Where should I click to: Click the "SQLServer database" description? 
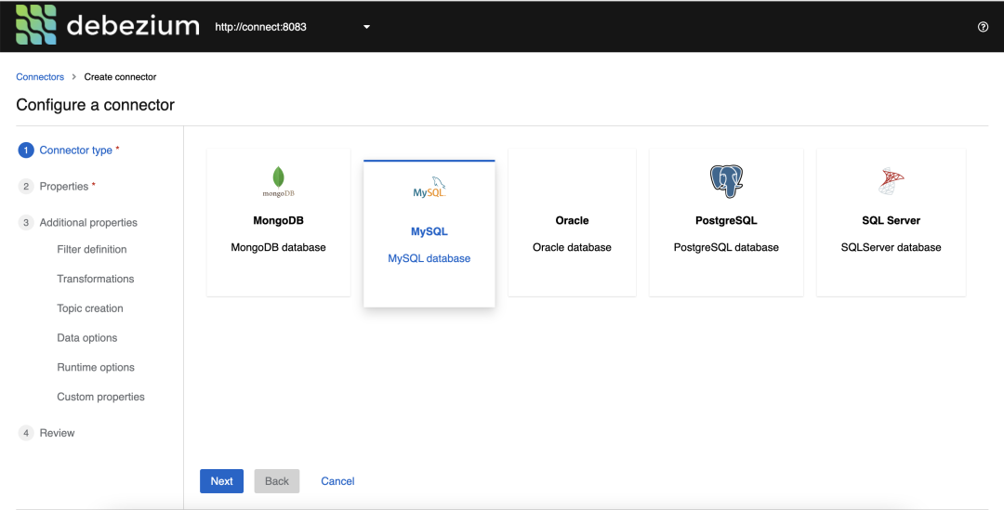coord(891,248)
